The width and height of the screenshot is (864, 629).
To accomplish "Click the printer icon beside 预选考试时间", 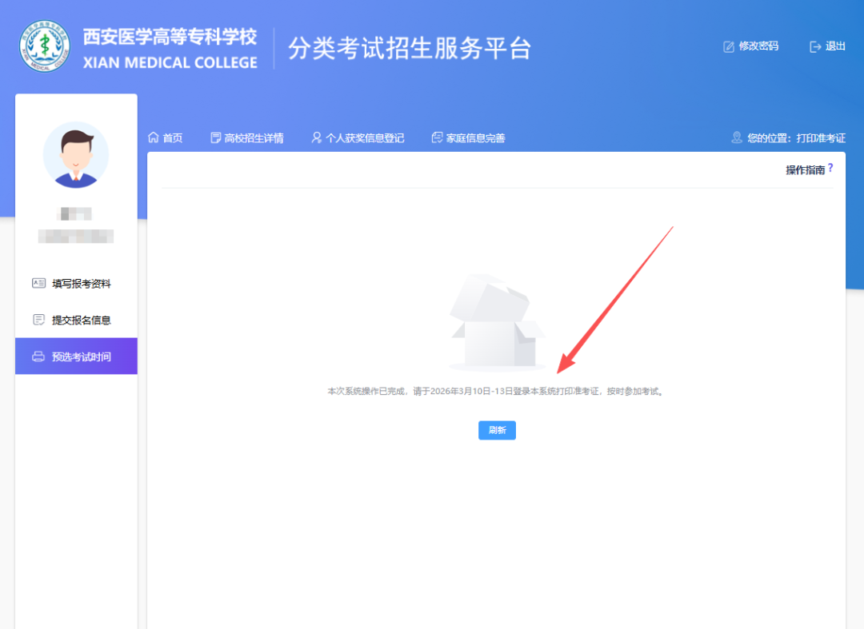I will point(38,356).
